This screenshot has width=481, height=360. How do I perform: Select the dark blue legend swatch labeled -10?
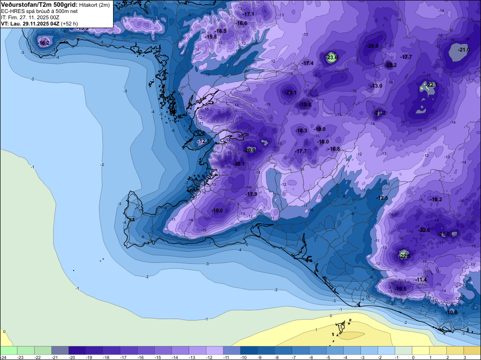249,350
